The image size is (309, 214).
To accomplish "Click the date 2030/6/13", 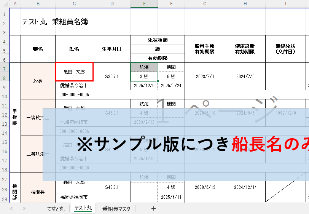I will (x=205, y=187).
